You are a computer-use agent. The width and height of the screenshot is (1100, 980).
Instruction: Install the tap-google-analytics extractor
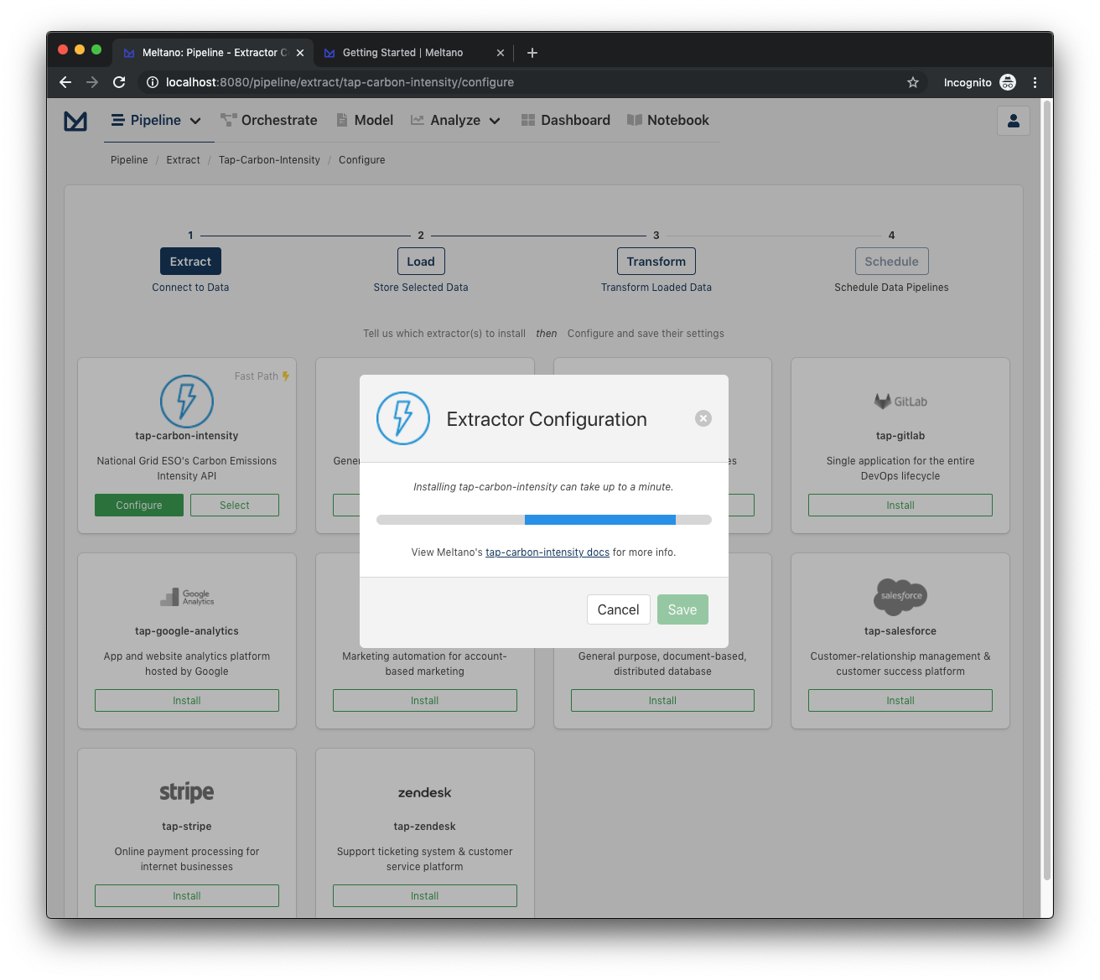click(187, 701)
